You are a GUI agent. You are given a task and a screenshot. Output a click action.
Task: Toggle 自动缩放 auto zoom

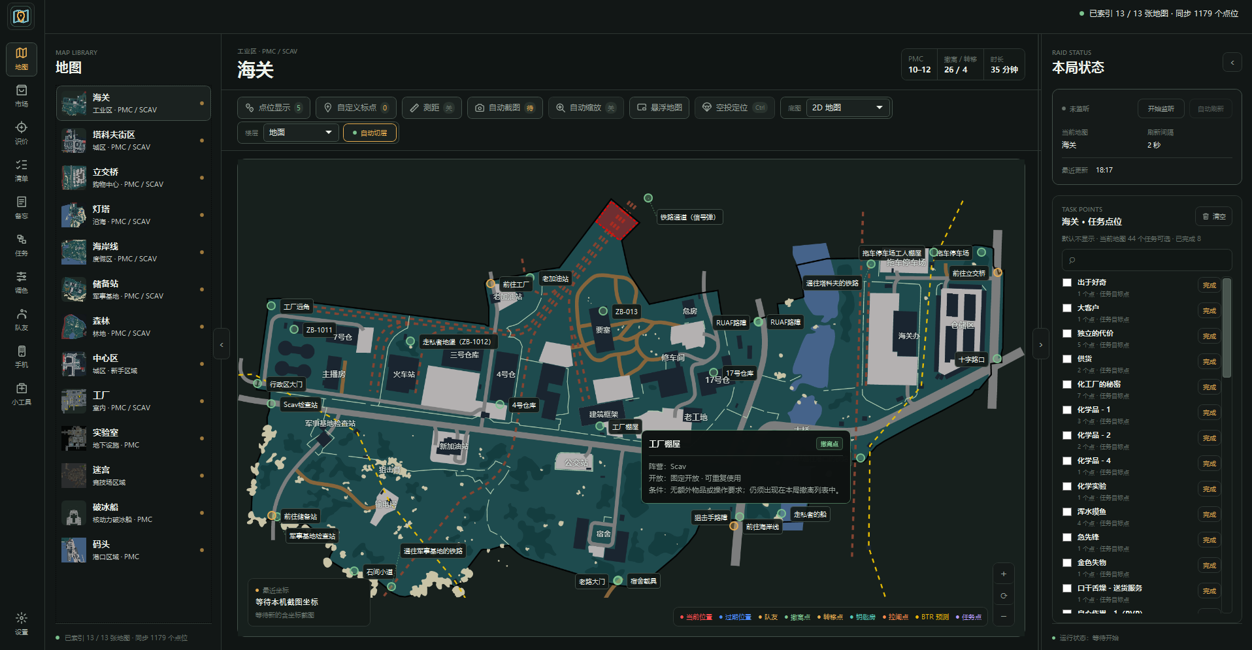[585, 108]
